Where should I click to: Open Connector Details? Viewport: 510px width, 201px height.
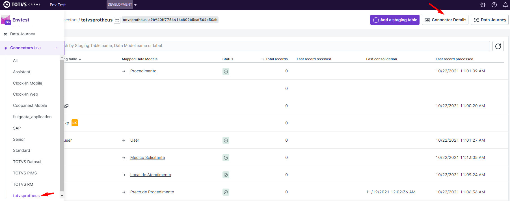pyautogui.click(x=445, y=20)
